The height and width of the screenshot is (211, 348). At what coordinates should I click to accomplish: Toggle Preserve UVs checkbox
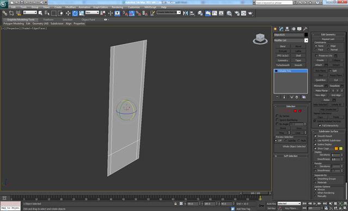coord(316,55)
